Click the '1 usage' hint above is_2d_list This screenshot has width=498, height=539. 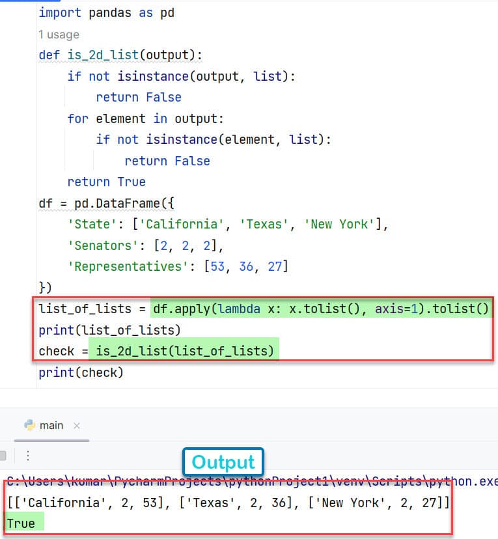tap(59, 35)
